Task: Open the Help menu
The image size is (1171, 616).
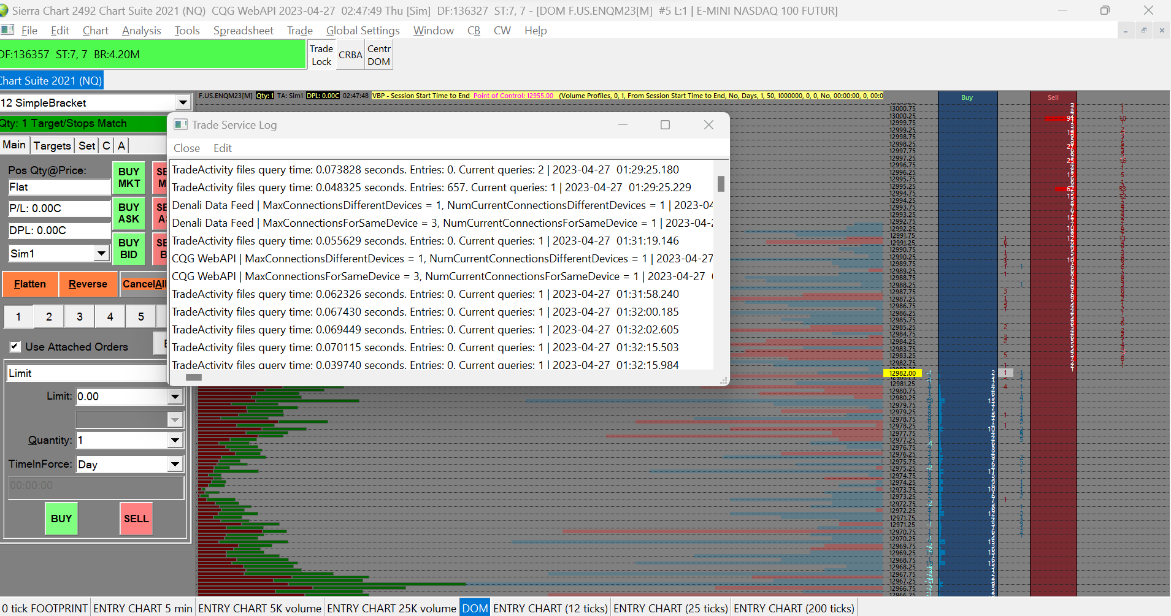Action: pyautogui.click(x=536, y=31)
